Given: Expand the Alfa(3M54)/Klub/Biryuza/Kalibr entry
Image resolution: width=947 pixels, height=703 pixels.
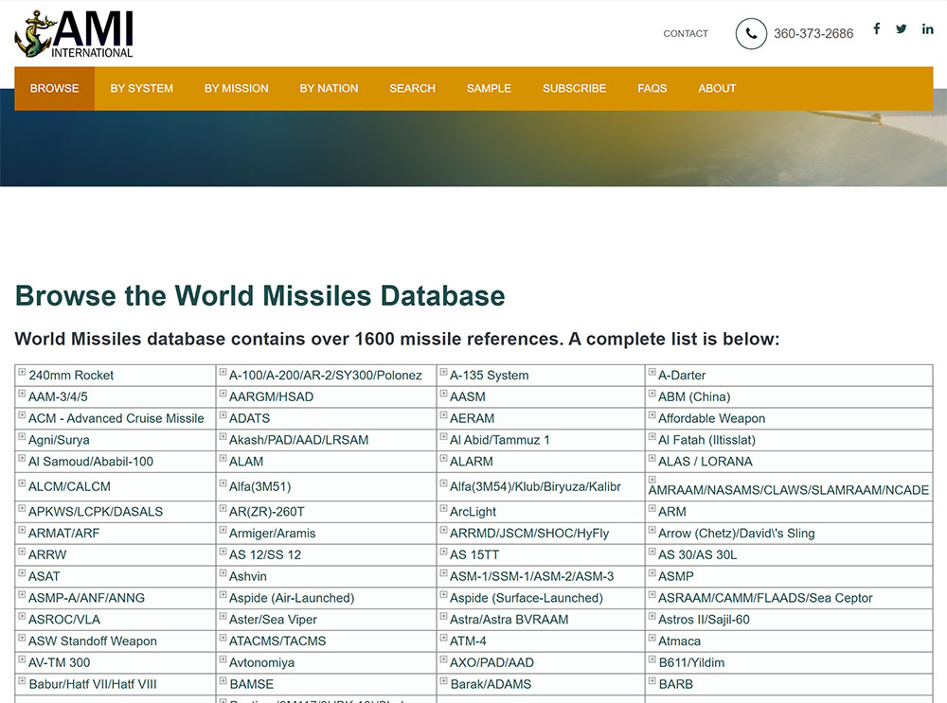Looking at the screenshot, I should coord(443,483).
